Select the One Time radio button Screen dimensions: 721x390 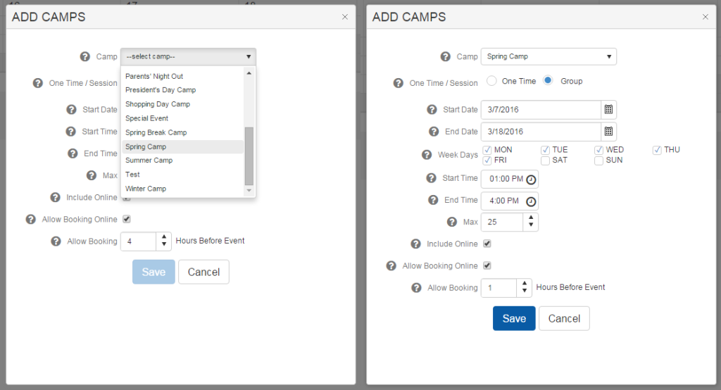tap(492, 81)
